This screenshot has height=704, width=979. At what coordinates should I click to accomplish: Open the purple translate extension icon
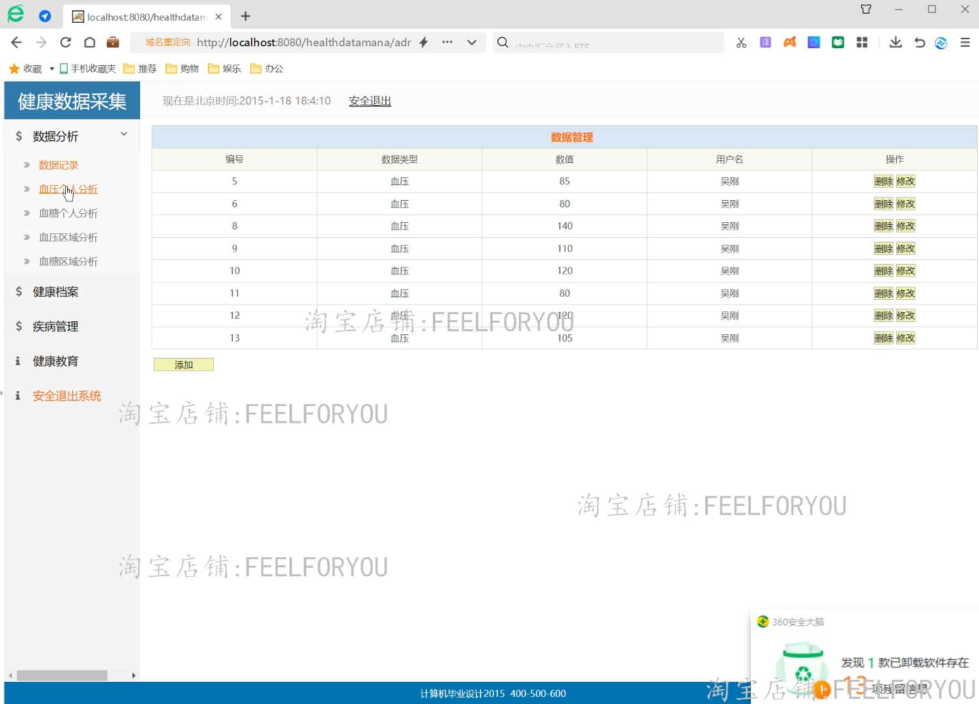click(x=765, y=42)
